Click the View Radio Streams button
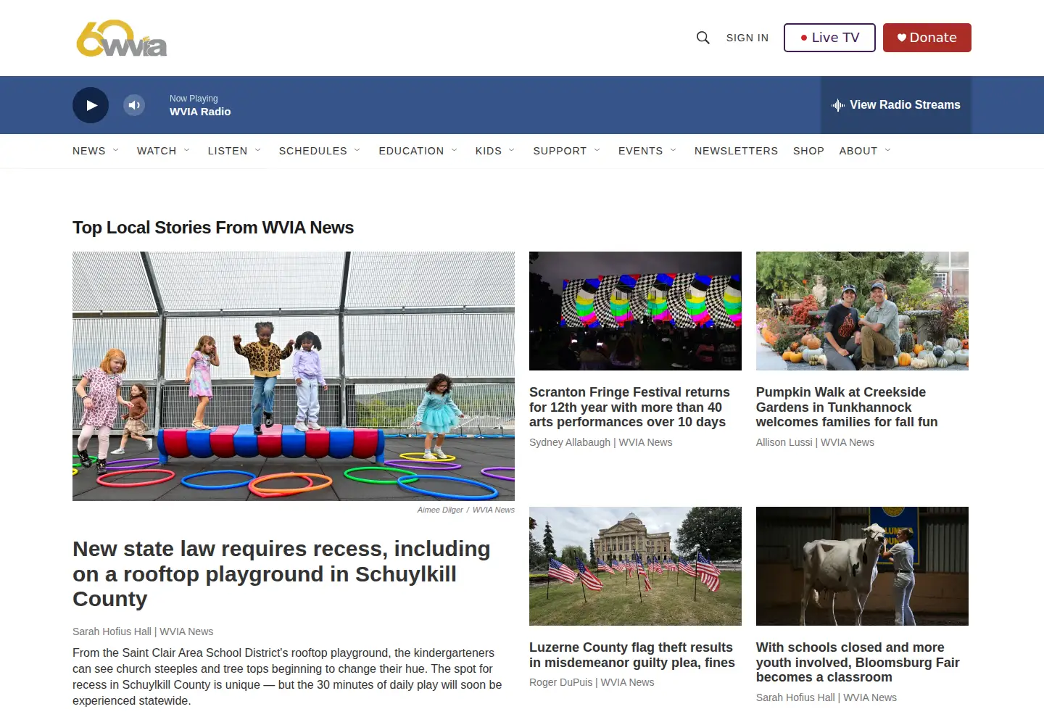The width and height of the screenshot is (1044, 725). (896, 105)
